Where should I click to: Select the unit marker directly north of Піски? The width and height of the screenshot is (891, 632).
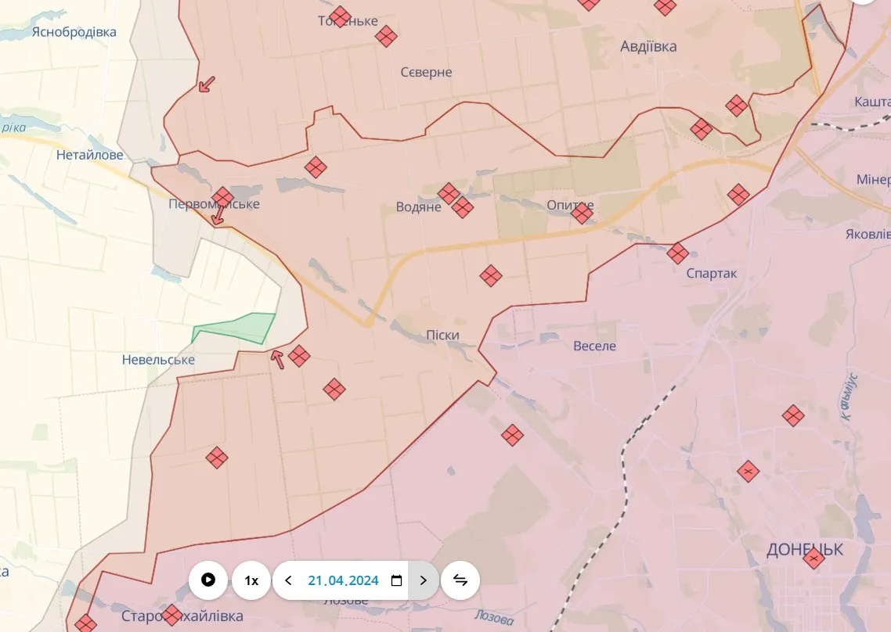[x=491, y=275]
